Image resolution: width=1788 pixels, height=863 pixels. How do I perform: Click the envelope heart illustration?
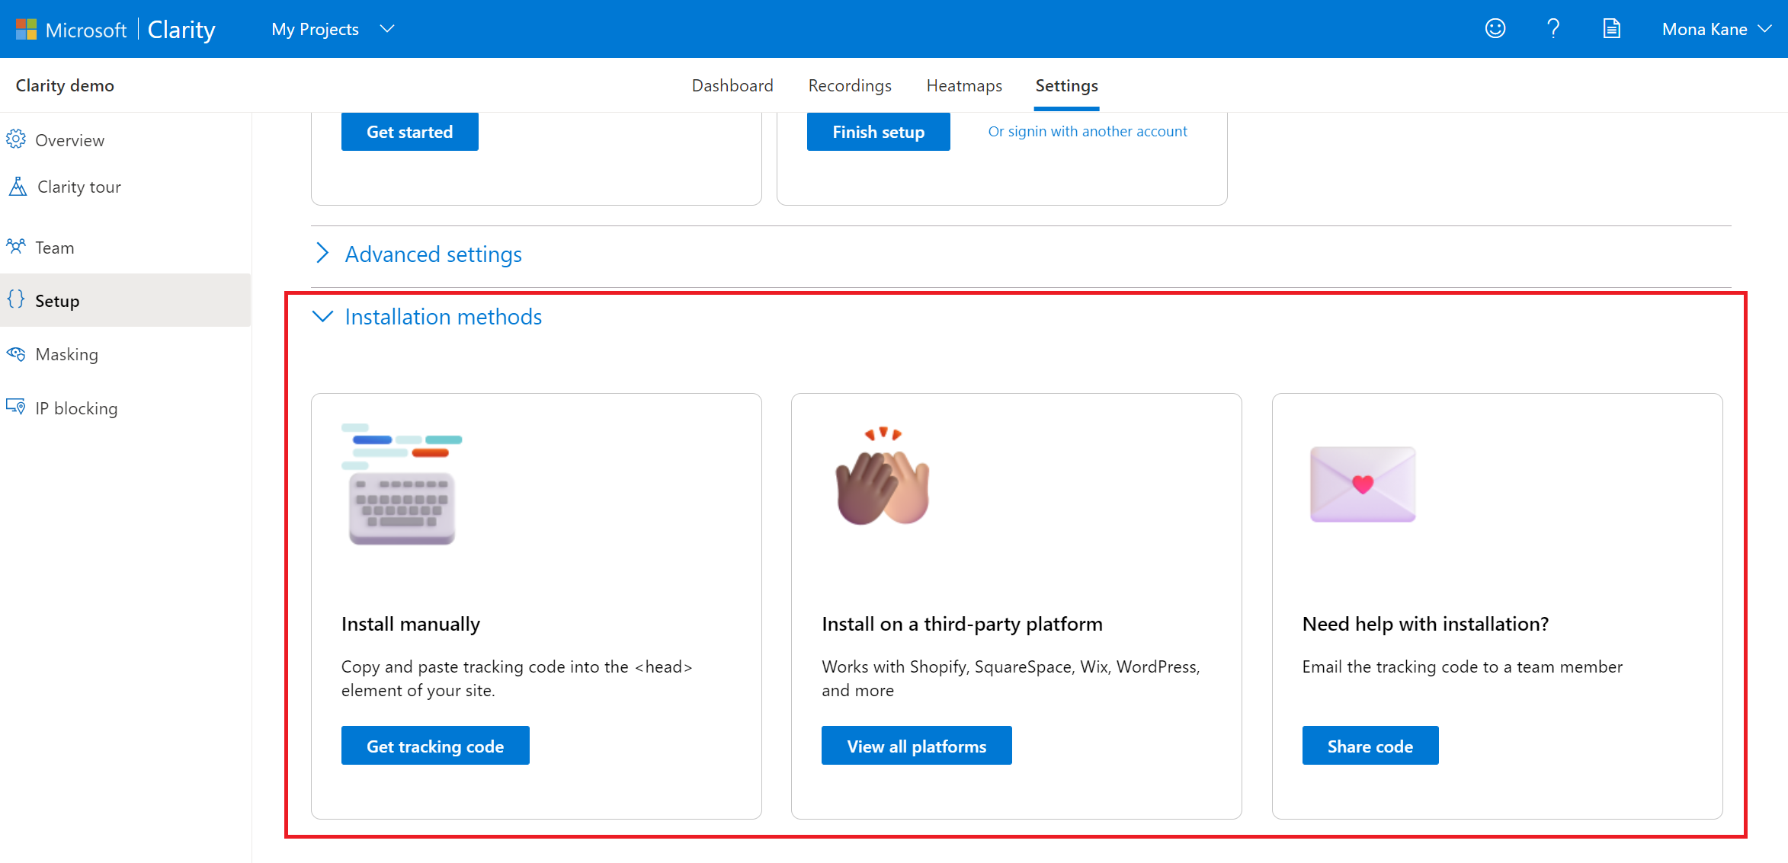click(x=1363, y=484)
